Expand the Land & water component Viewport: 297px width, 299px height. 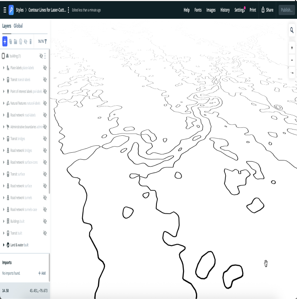pyautogui.click(x=4, y=245)
